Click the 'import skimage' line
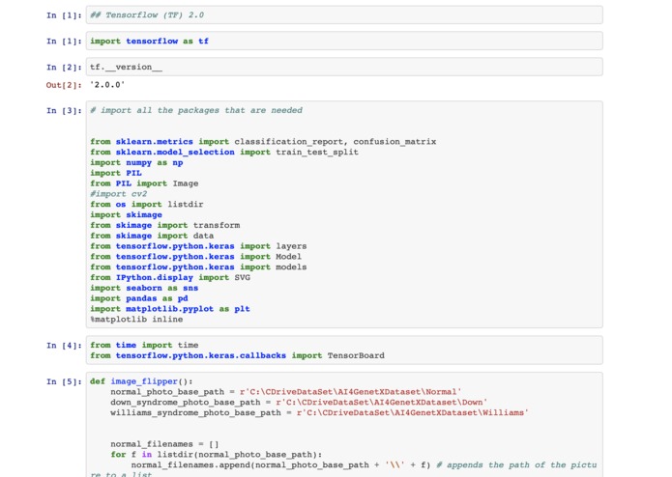672x477 pixels. [x=126, y=214]
